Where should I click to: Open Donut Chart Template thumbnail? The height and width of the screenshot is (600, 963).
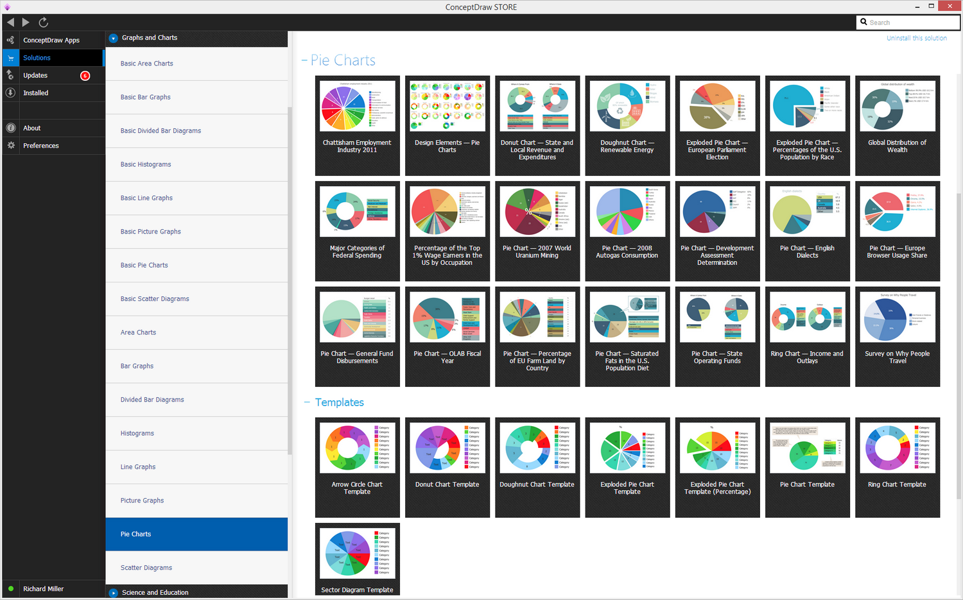(447, 467)
